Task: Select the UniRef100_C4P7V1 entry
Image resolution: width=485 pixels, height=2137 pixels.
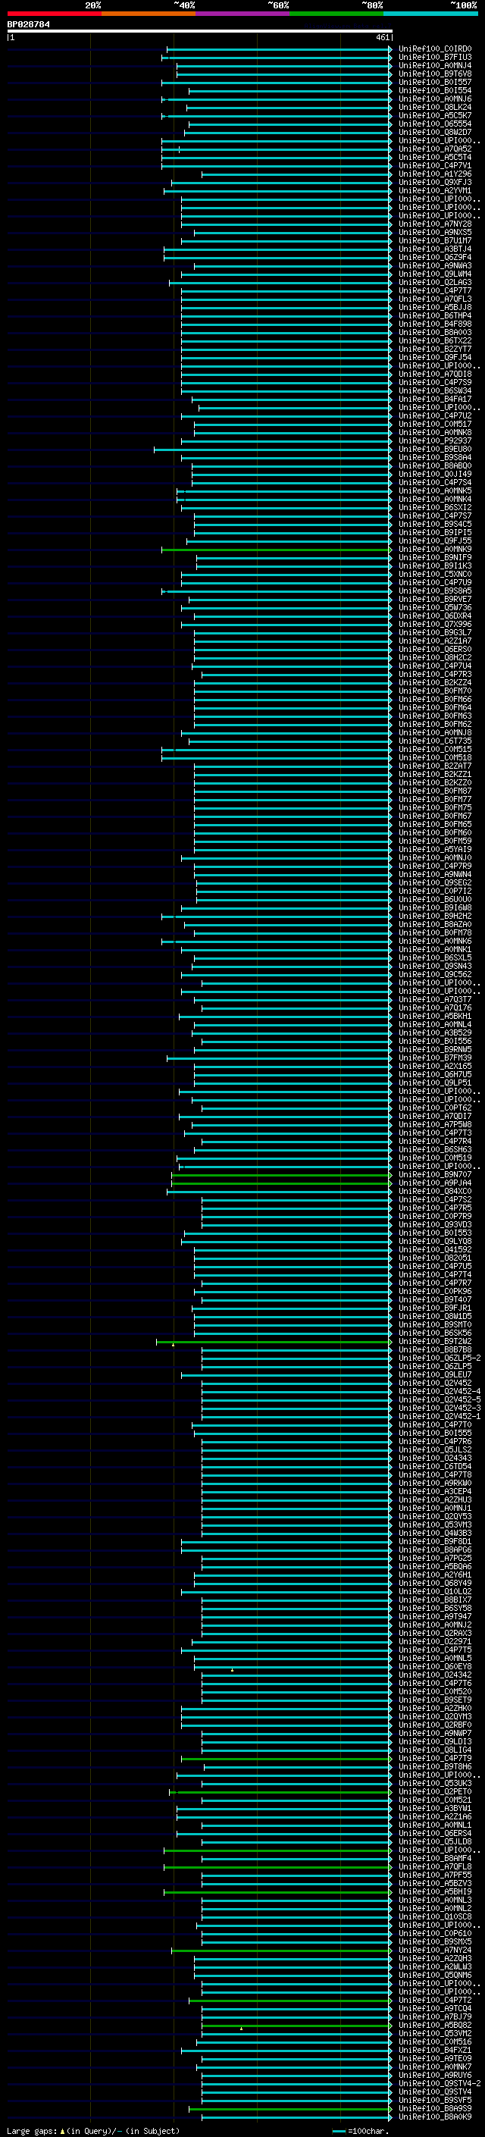Action: point(435,166)
